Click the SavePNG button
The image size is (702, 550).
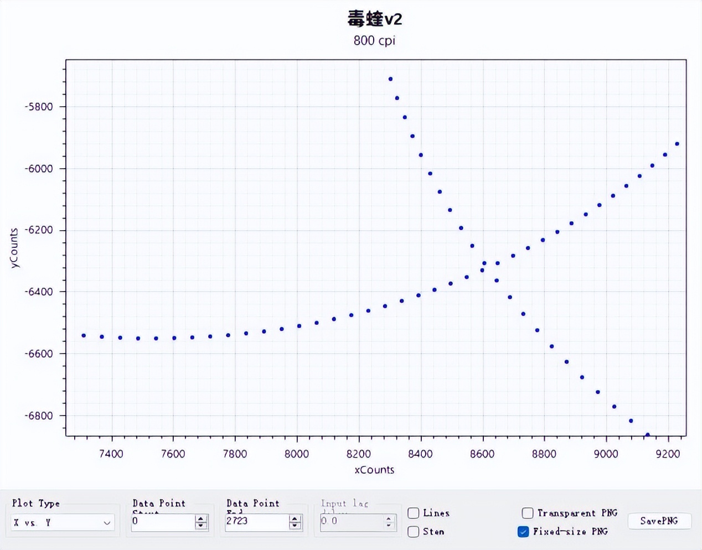(x=659, y=521)
